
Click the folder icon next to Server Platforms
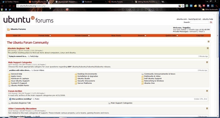click(x=76, y=83)
